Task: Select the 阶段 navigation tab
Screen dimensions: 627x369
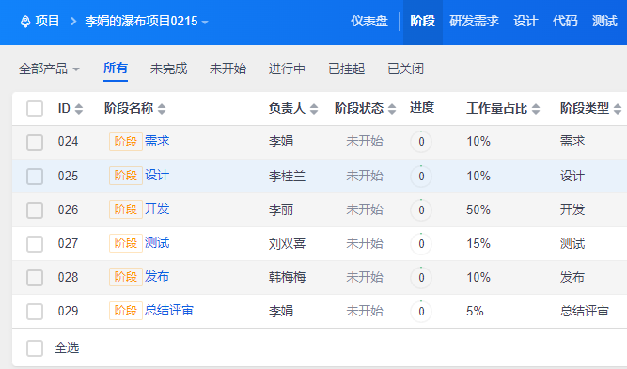Action: point(423,22)
